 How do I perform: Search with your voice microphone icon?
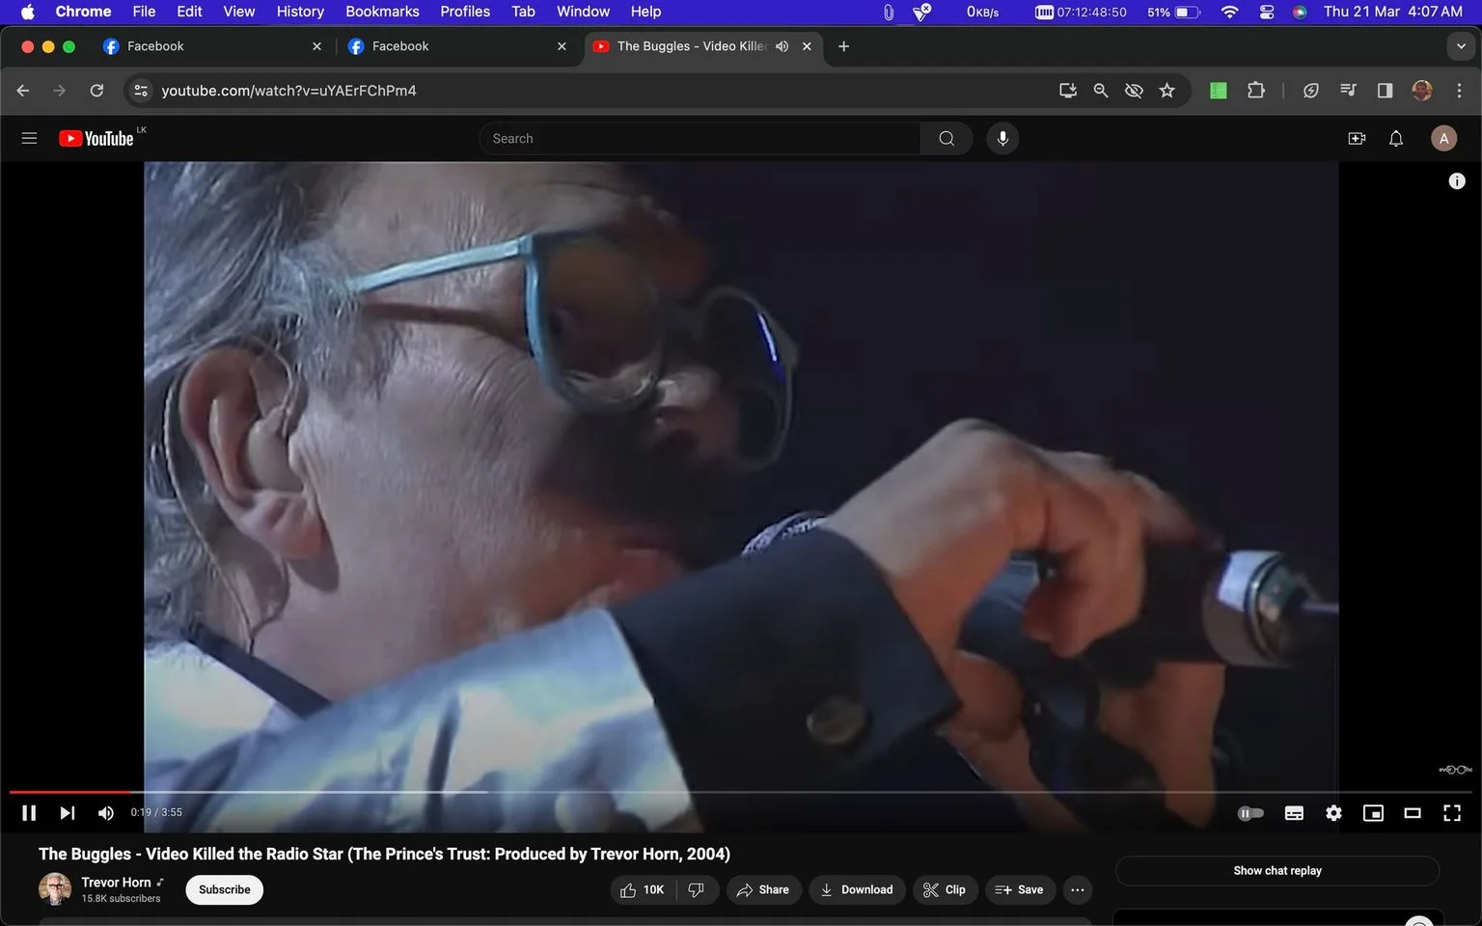1002,139
